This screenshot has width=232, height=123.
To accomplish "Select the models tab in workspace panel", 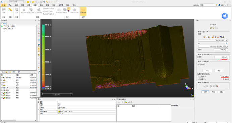I will coord(4,24).
